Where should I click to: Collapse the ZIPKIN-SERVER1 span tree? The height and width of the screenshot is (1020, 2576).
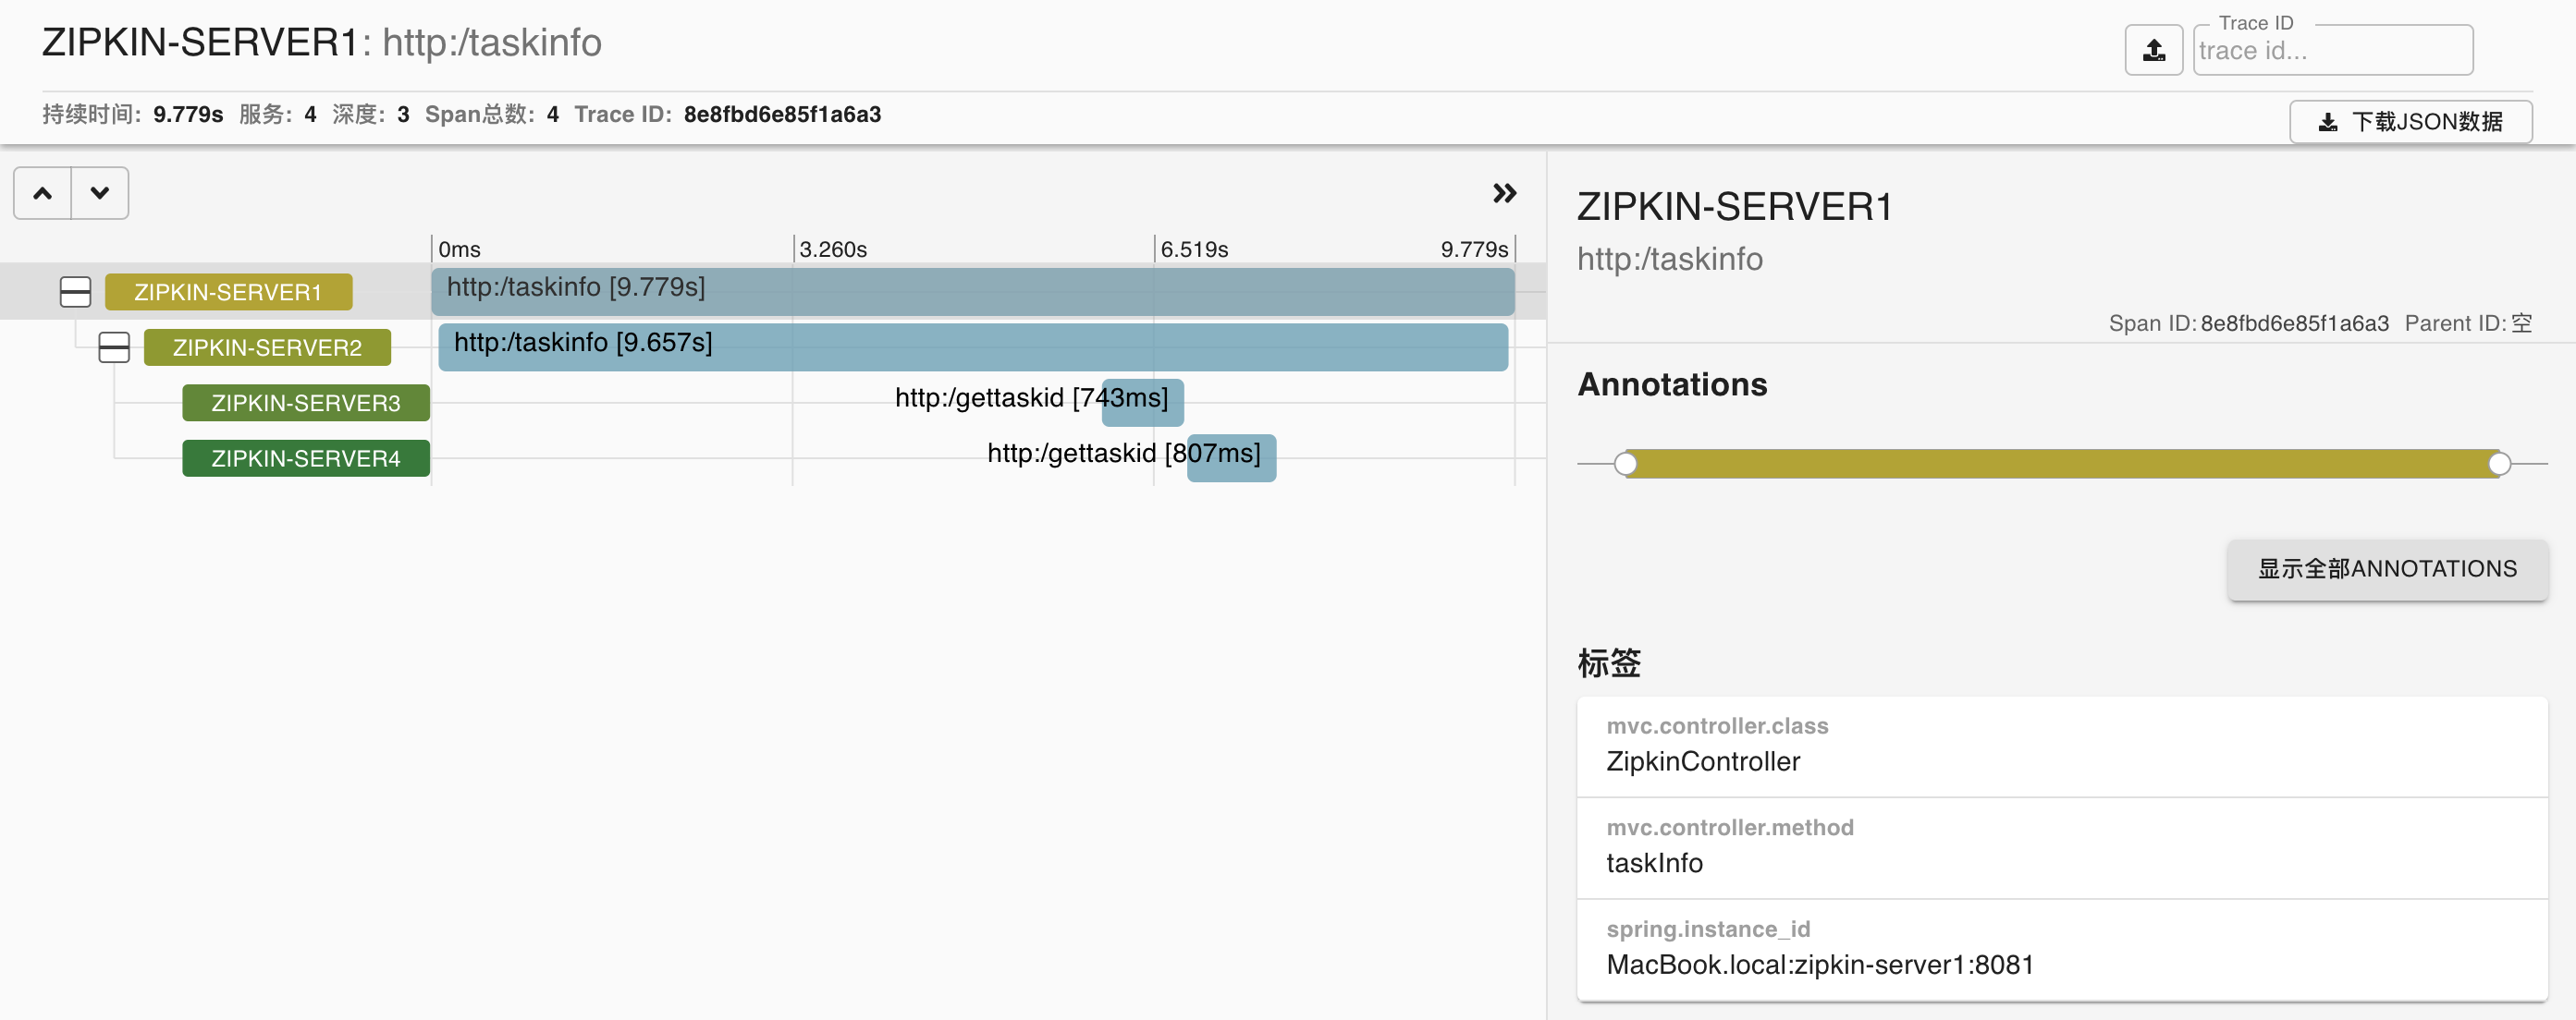(75, 292)
